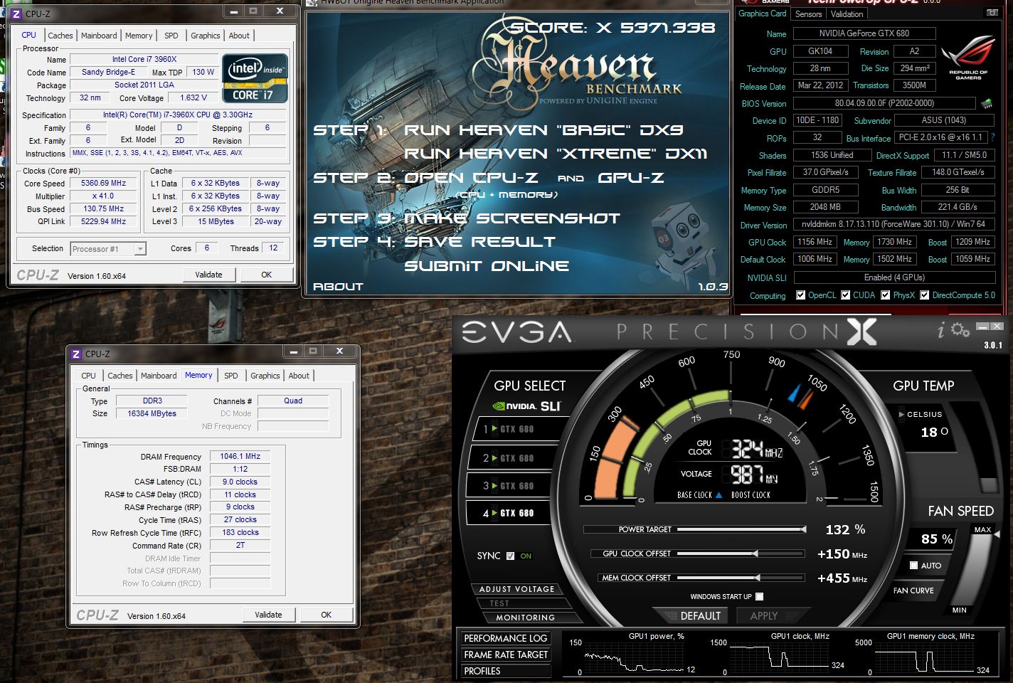Open FRAME RATE TARGET settings
The width and height of the screenshot is (1013, 683).
[x=506, y=655]
